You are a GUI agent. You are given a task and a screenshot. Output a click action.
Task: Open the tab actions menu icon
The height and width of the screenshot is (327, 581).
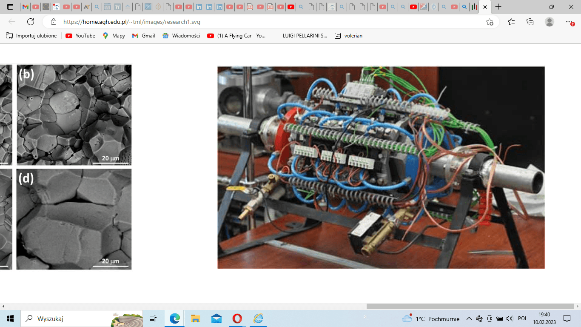tap(10, 7)
